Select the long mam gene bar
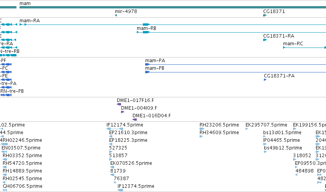Screen dimensions: 326x192 point(173,8)
